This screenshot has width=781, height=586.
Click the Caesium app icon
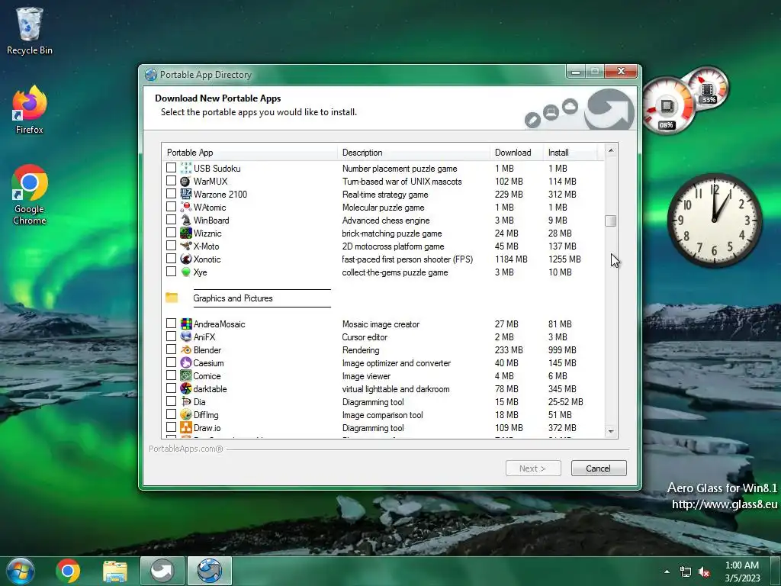pos(186,362)
